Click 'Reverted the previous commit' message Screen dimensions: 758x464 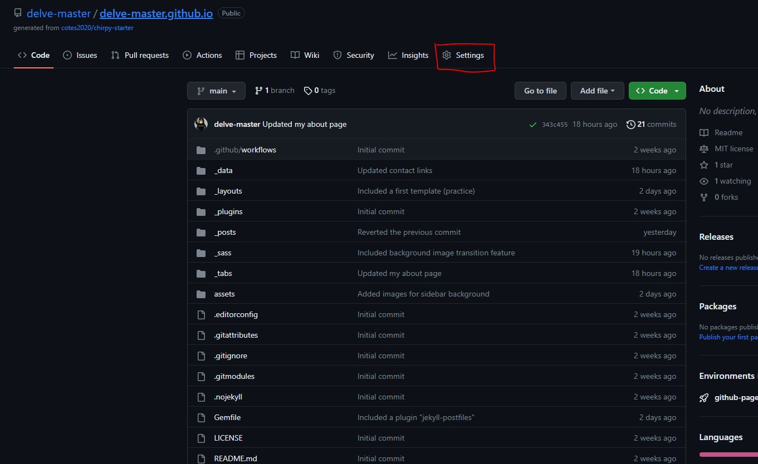coord(409,232)
